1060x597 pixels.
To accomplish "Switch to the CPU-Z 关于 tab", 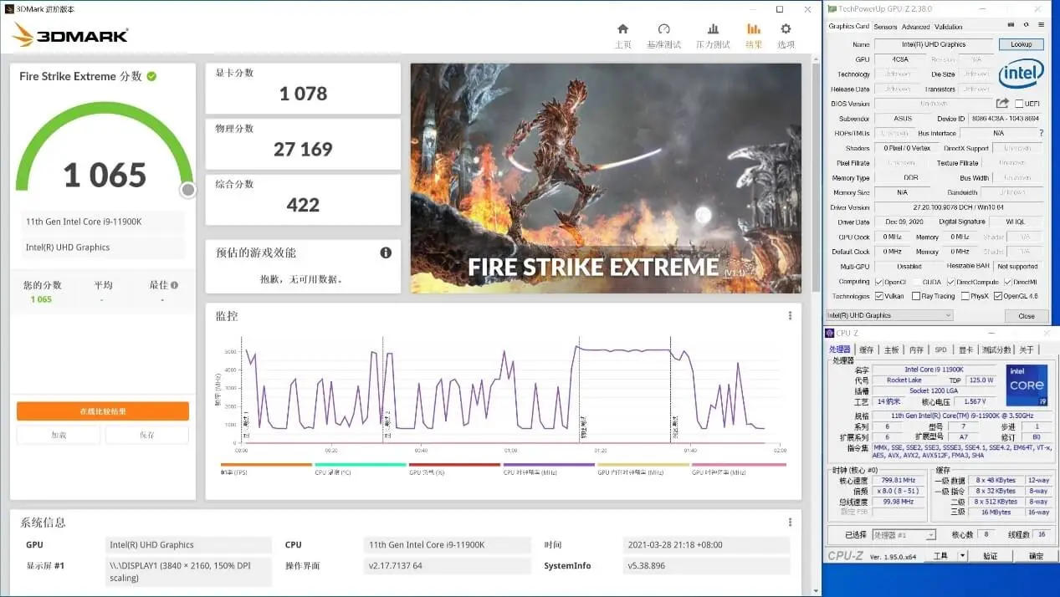I will (1026, 350).
